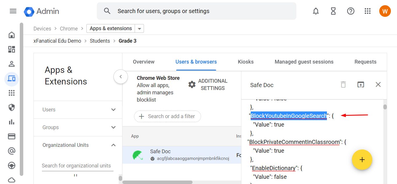Expand the Users section
Screen dimensions: 397x184
pos(113,110)
